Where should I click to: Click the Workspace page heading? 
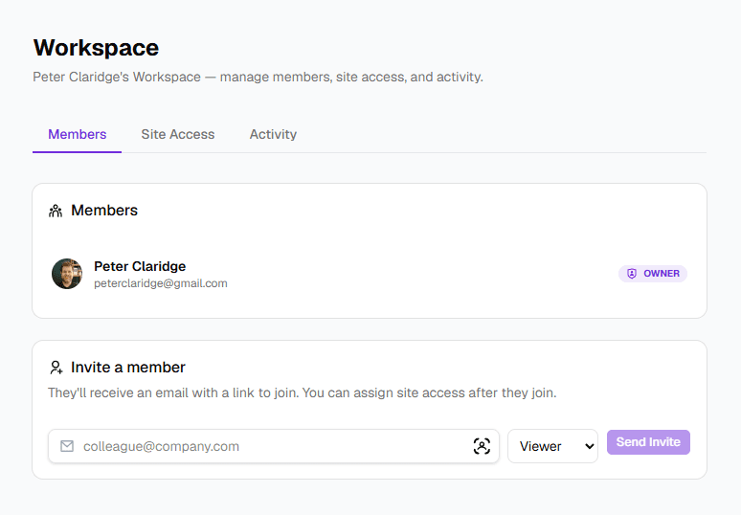tap(96, 48)
